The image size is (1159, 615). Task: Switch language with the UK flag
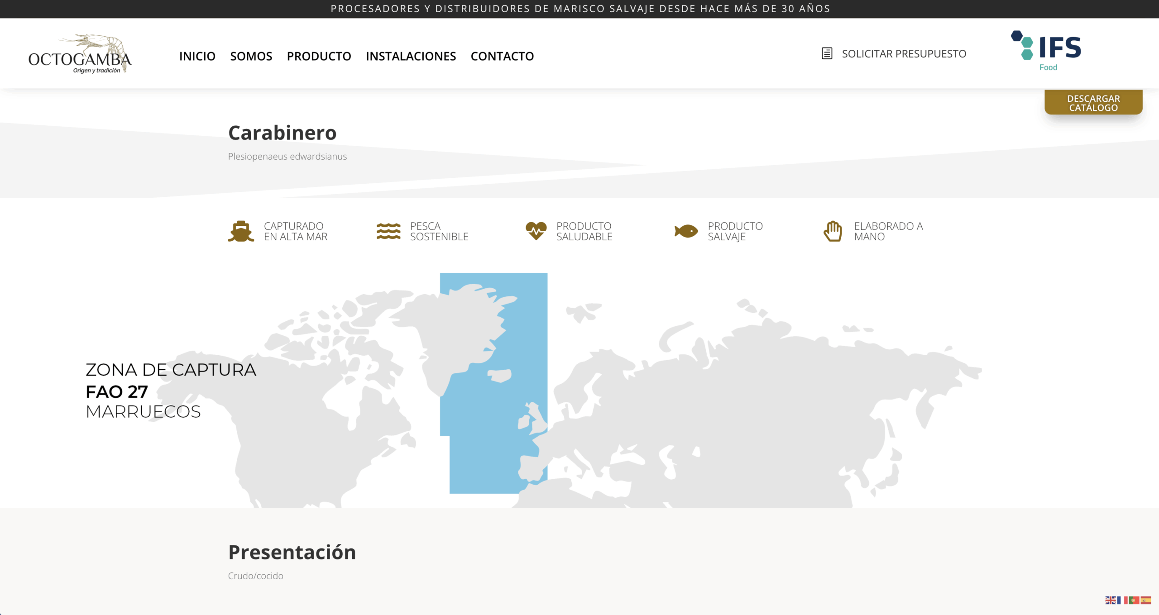tap(1110, 600)
